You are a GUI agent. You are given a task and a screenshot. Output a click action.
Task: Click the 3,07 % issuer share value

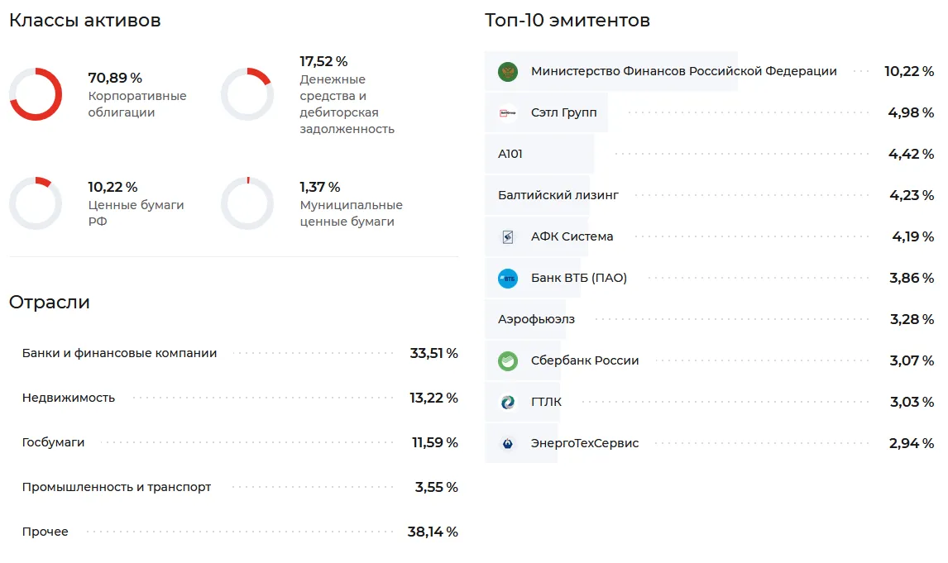912,360
